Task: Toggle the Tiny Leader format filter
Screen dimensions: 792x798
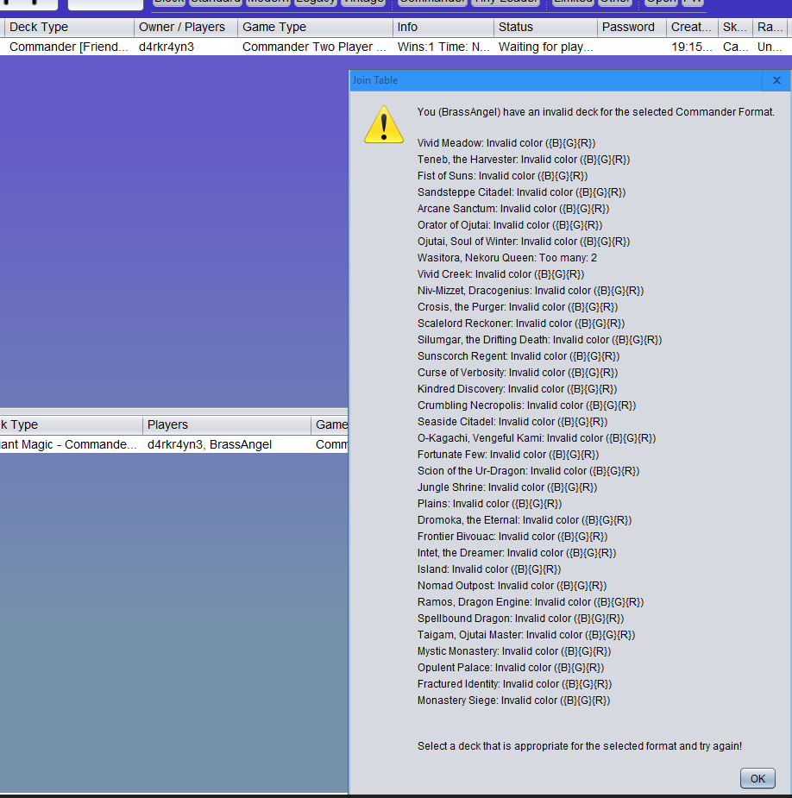Action: tap(506, 3)
